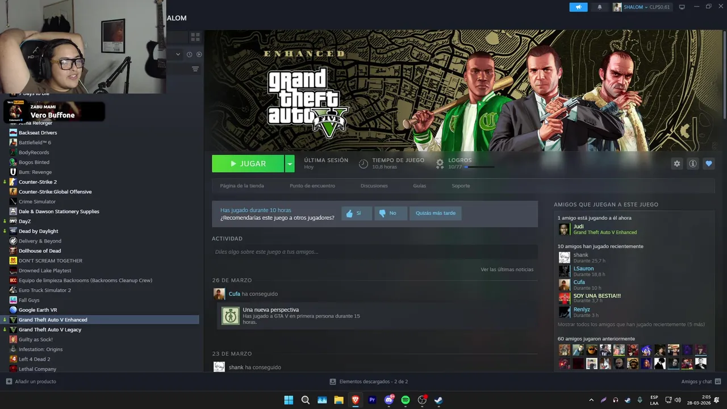Screen dimensions: 727x409
Task: Click the DayZ game icon
Action: tap(13, 221)
